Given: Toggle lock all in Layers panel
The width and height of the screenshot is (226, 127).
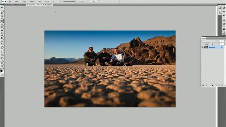Looking at the screenshot, I should click(x=212, y=44).
